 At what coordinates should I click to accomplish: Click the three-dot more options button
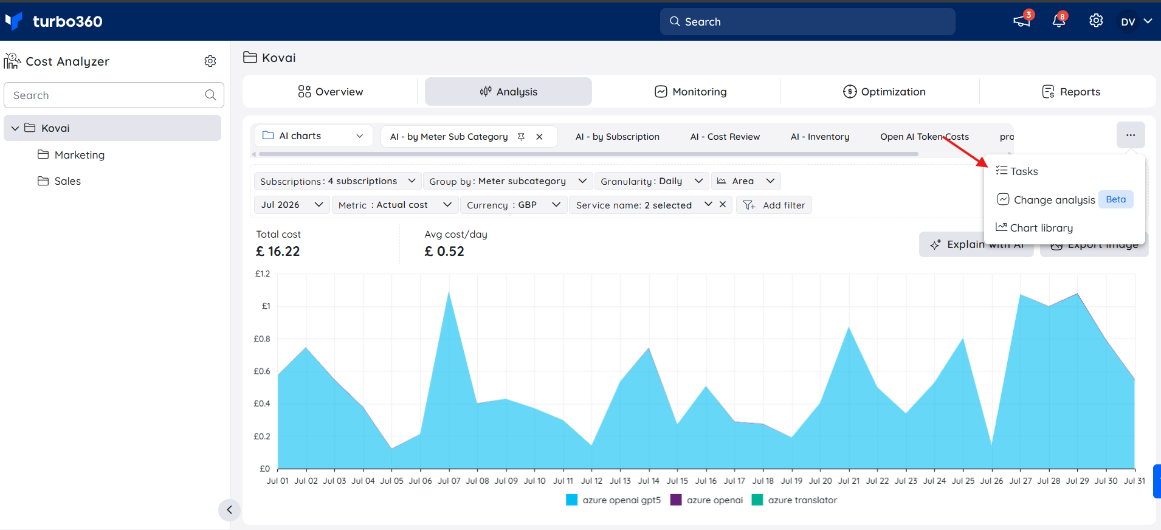click(x=1131, y=135)
